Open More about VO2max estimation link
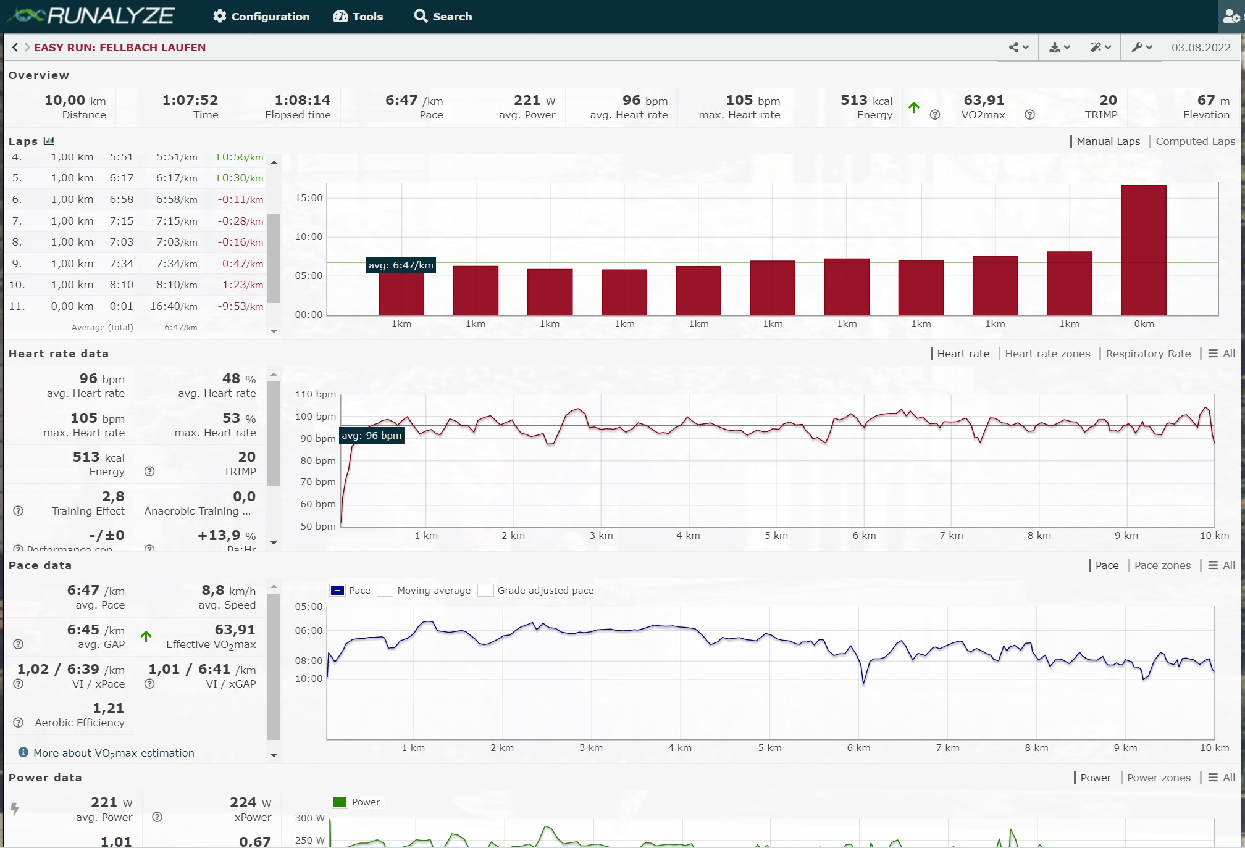Screen dimensions: 1245x848 (x=114, y=753)
